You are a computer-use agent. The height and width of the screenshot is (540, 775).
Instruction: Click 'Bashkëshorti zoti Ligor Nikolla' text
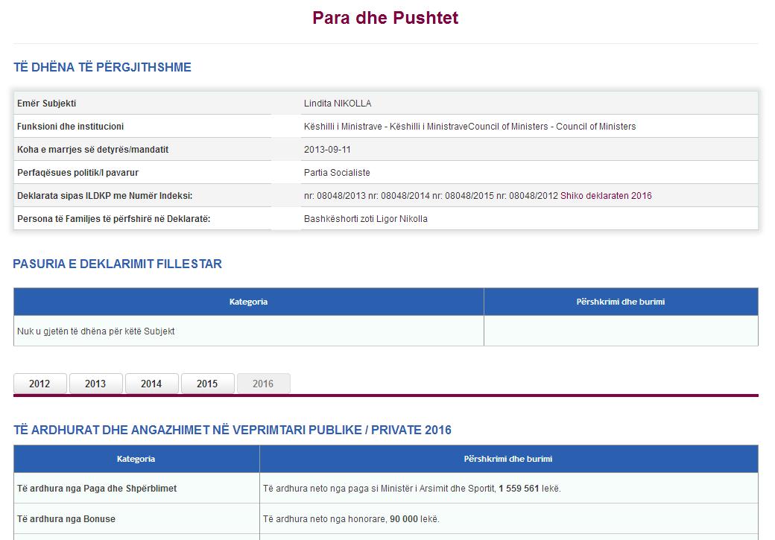(x=365, y=219)
